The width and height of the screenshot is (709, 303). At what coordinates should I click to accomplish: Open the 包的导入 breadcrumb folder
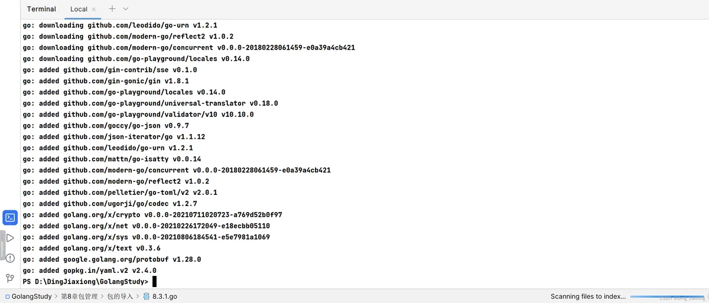coord(120,297)
